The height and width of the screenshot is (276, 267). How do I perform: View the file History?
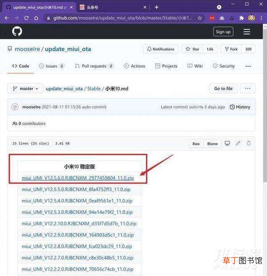(x=240, y=107)
